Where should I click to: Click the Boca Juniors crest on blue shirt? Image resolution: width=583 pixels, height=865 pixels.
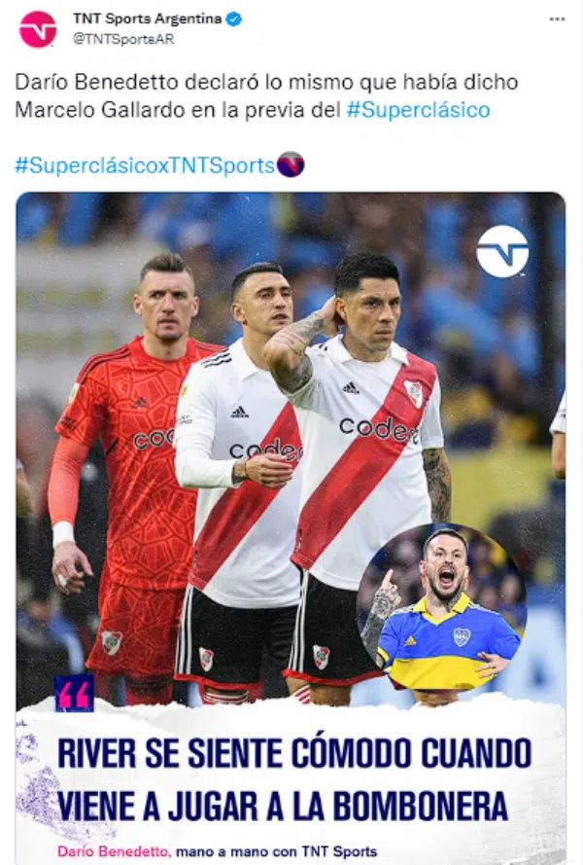pos(462,636)
